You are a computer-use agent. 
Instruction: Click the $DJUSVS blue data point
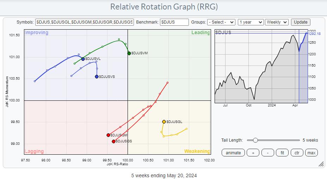tap(97, 76)
